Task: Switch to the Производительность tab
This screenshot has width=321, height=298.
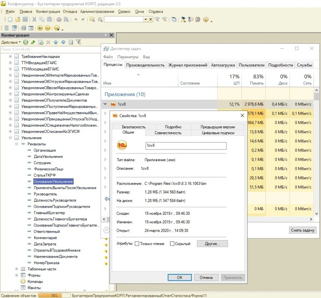Action: pos(145,65)
